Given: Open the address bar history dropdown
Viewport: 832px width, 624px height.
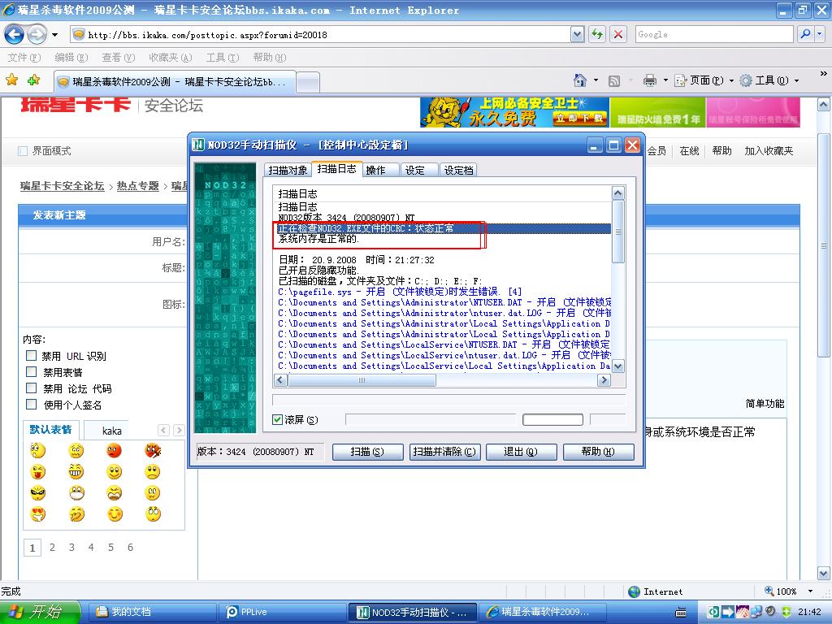Looking at the screenshot, I should [578, 34].
